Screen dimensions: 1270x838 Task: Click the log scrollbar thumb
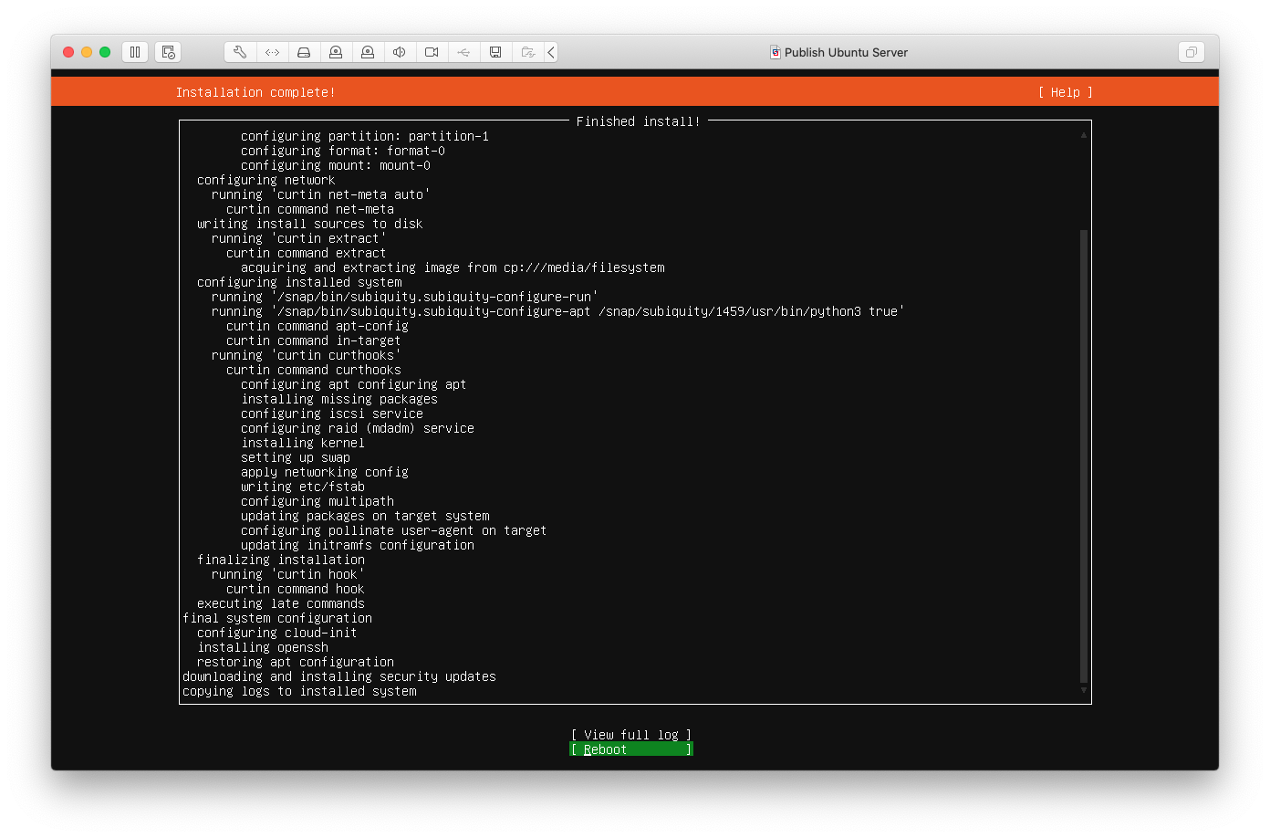[1084, 456]
